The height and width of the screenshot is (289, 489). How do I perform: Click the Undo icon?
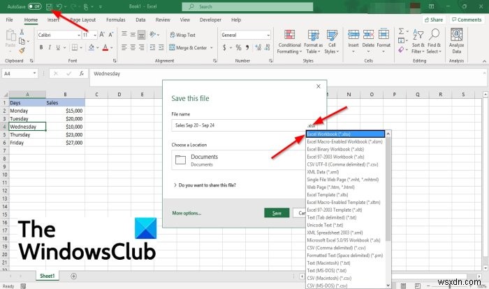click(59, 6)
